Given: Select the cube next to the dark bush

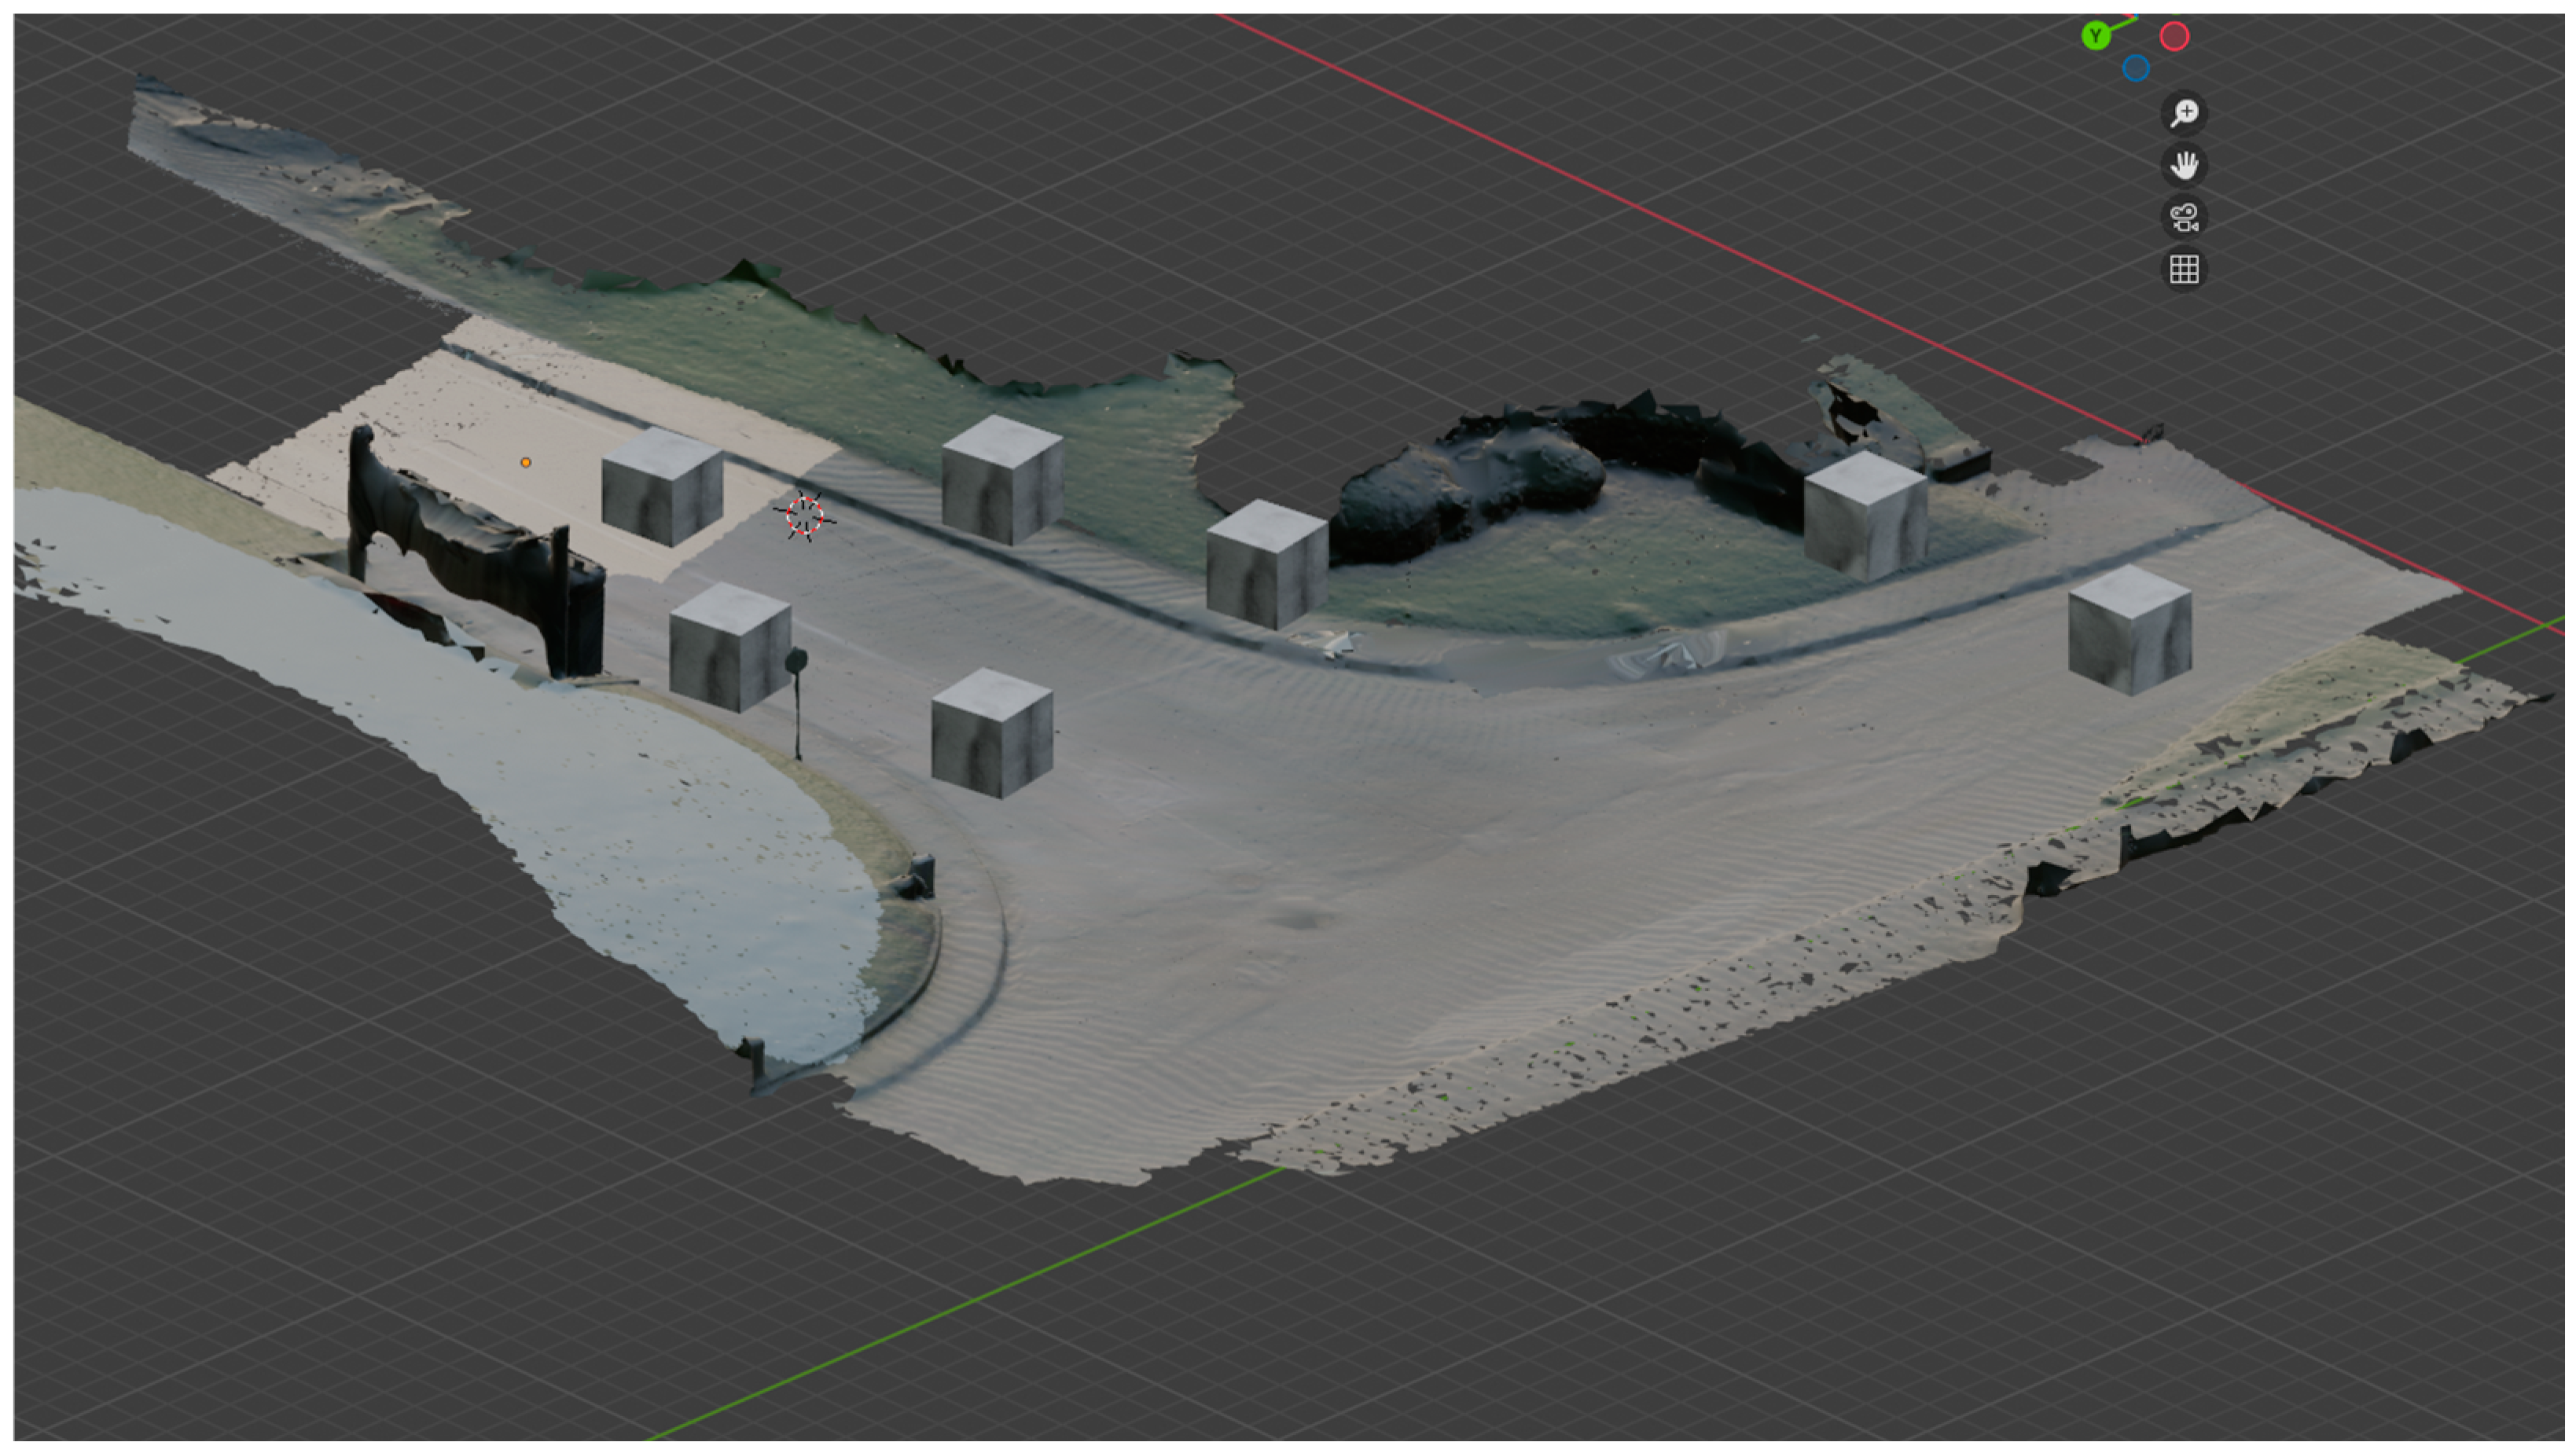Looking at the screenshot, I should (1266, 564).
